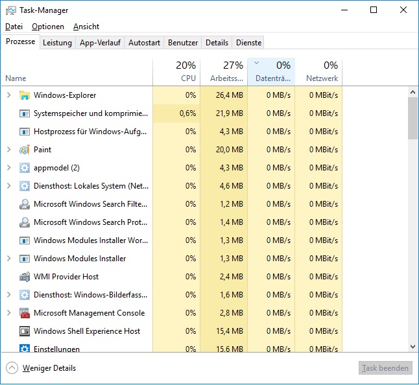Click the Systemspeicher process icon
419x385 pixels.
(x=24, y=113)
